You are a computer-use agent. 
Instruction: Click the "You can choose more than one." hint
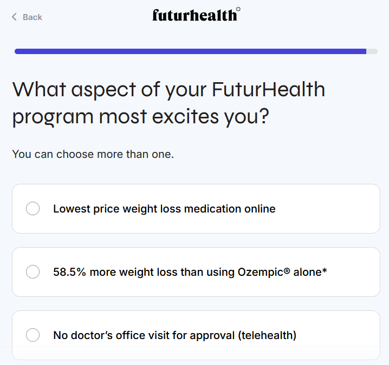[93, 154]
